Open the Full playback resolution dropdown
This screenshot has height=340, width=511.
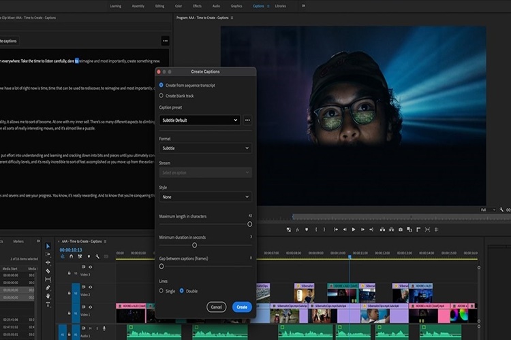(x=488, y=210)
